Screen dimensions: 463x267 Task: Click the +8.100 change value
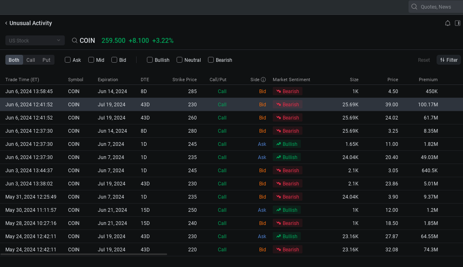[139, 41]
